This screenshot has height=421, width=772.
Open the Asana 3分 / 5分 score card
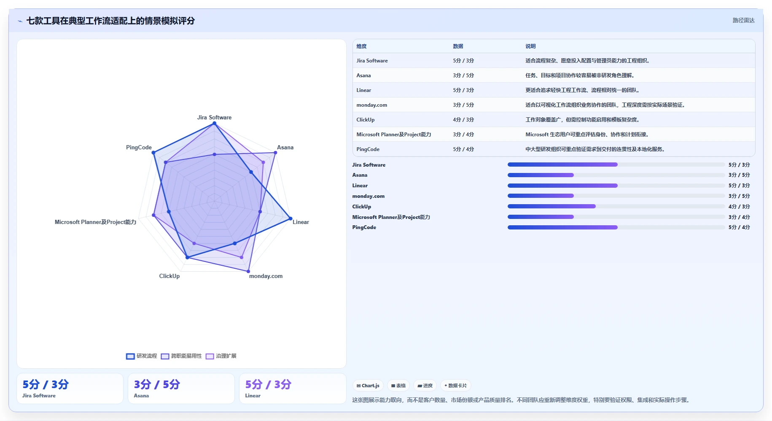[x=181, y=389]
